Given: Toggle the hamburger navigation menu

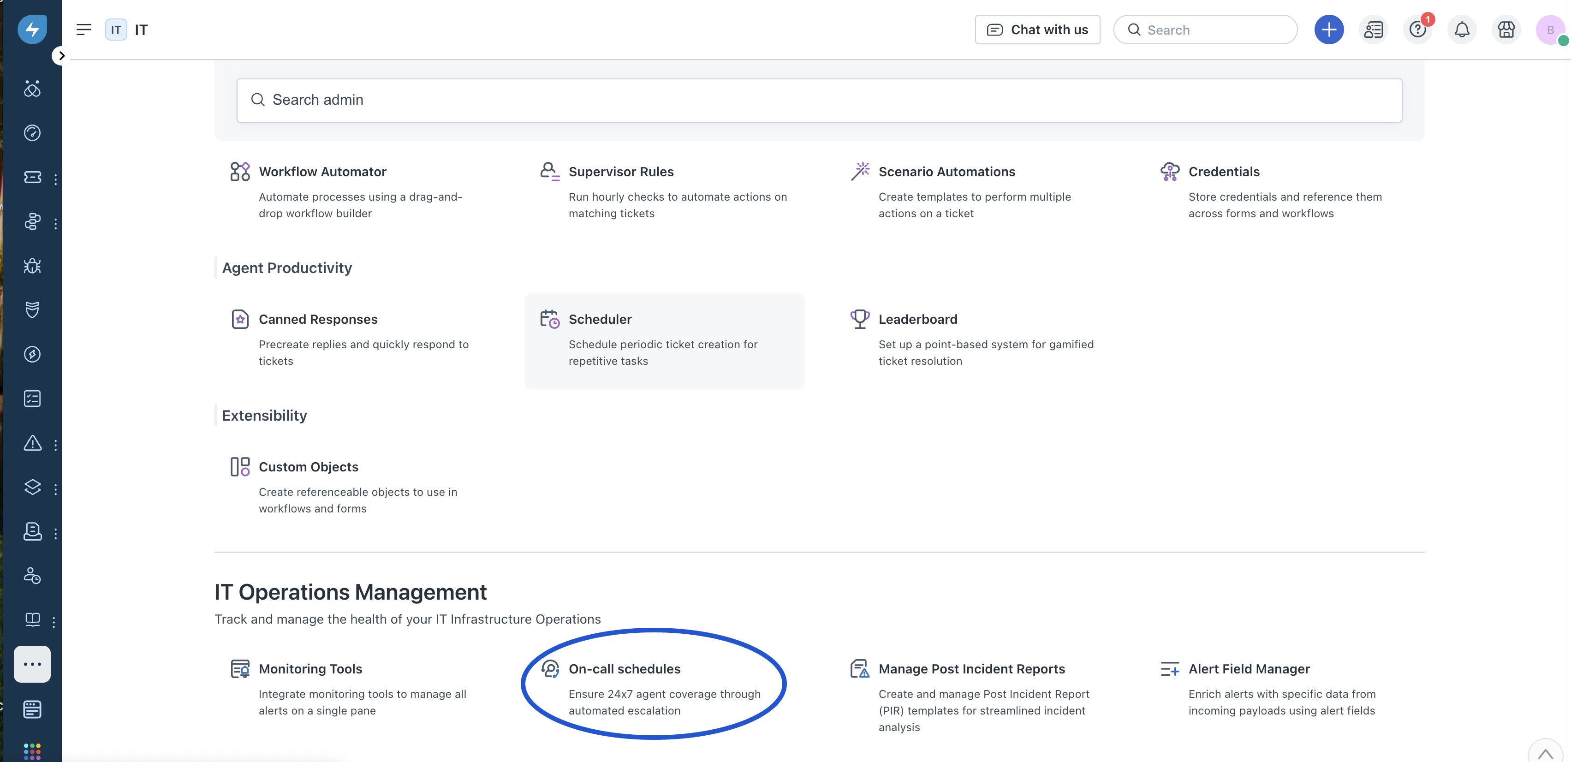Looking at the screenshot, I should (x=83, y=30).
